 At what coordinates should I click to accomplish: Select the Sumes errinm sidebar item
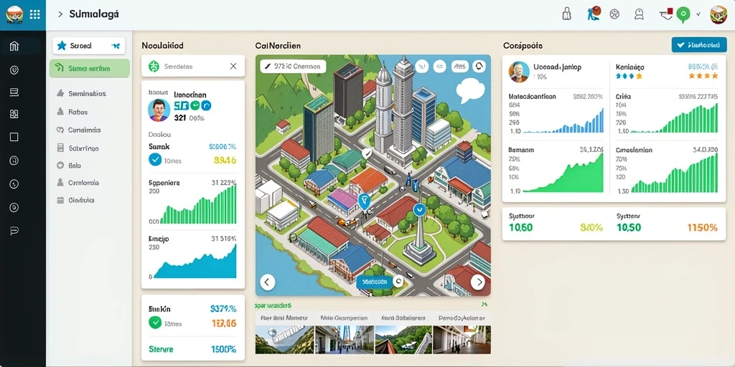[90, 68]
